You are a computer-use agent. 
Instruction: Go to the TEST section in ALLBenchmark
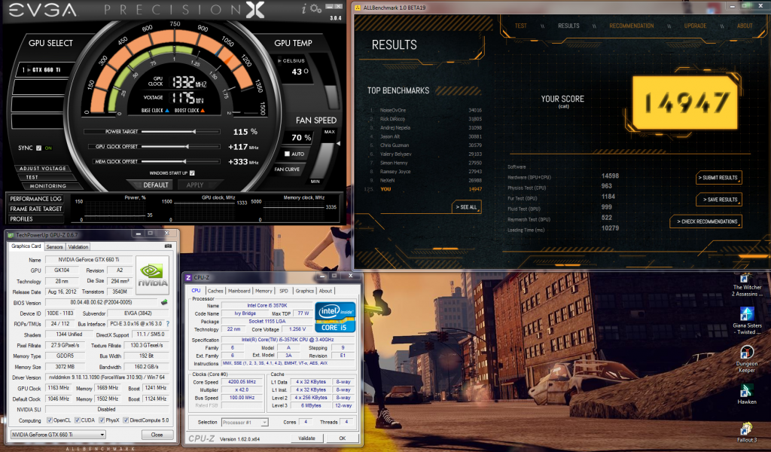521,26
